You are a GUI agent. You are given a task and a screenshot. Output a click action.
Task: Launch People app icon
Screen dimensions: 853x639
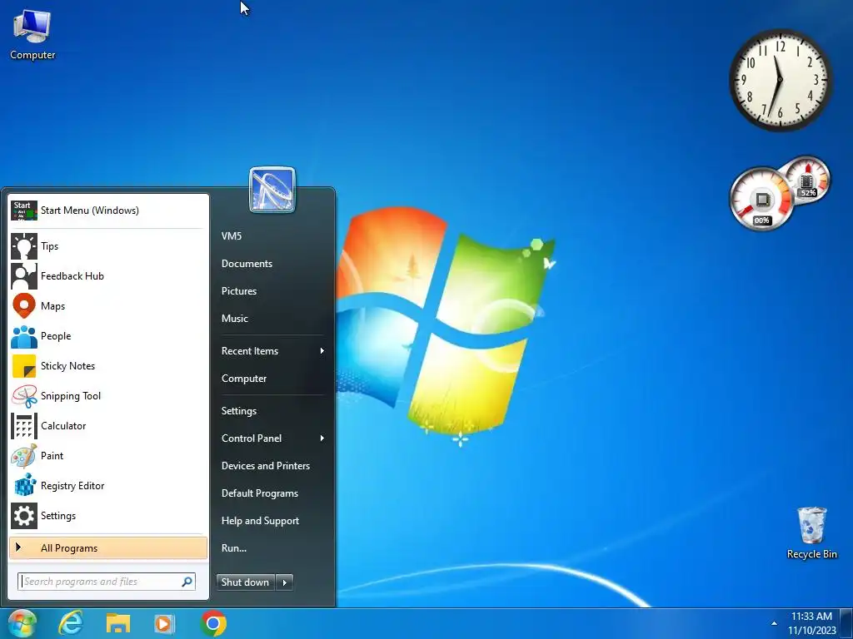point(24,336)
